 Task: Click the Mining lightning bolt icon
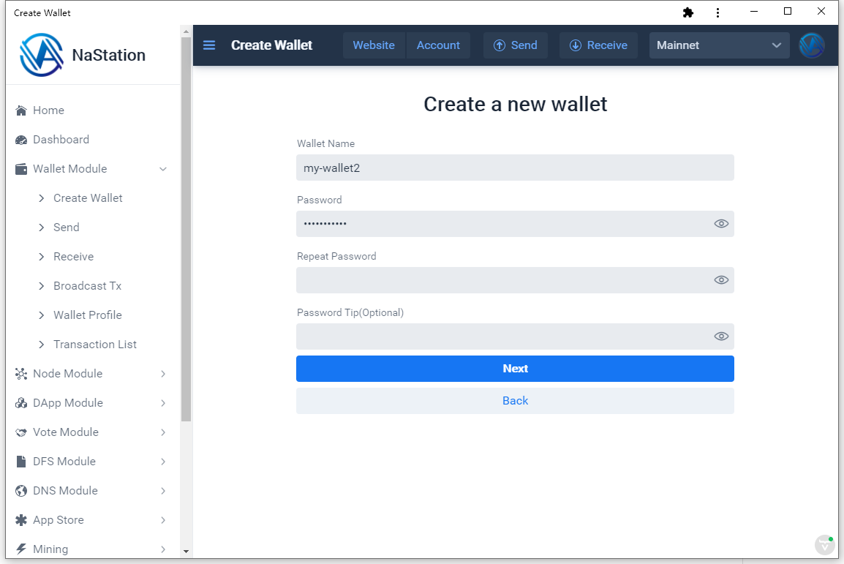click(x=21, y=549)
